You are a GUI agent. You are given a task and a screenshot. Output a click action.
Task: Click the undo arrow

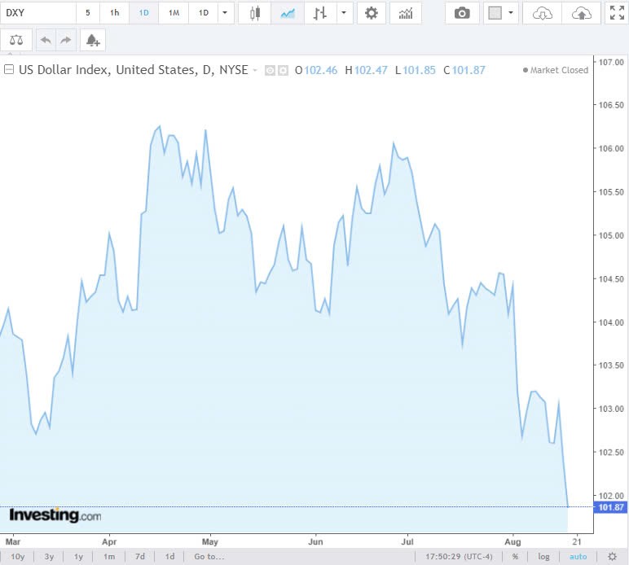pyautogui.click(x=46, y=40)
